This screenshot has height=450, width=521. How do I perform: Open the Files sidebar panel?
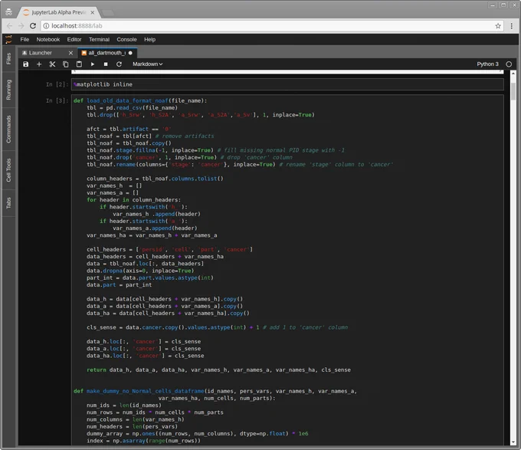pos(8,58)
